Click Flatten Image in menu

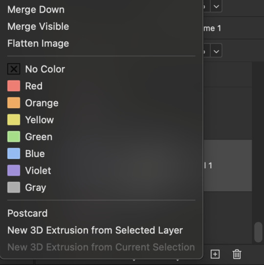pyautogui.click(x=38, y=43)
